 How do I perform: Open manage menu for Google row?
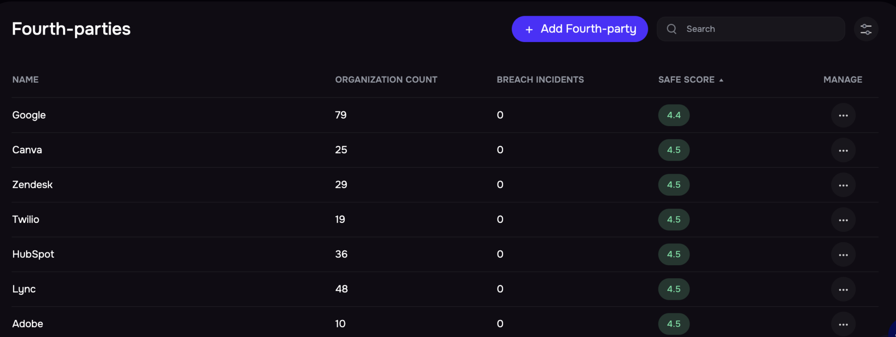click(843, 116)
